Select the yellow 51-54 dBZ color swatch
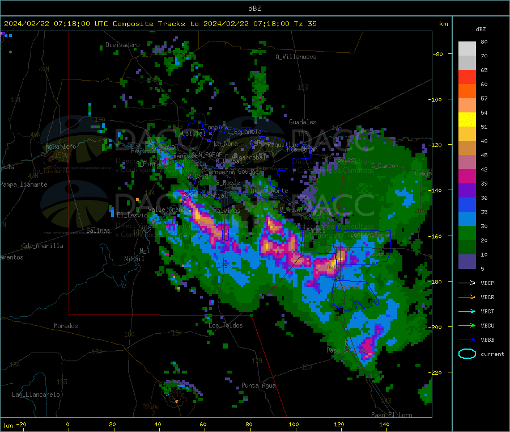This screenshot has height=432, width=510. click(467, 120)
